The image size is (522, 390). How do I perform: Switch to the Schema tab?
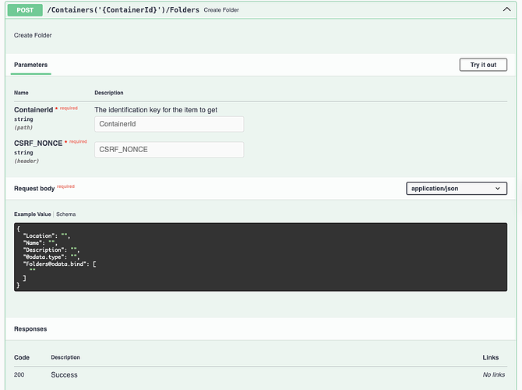(x=66, y=214)
